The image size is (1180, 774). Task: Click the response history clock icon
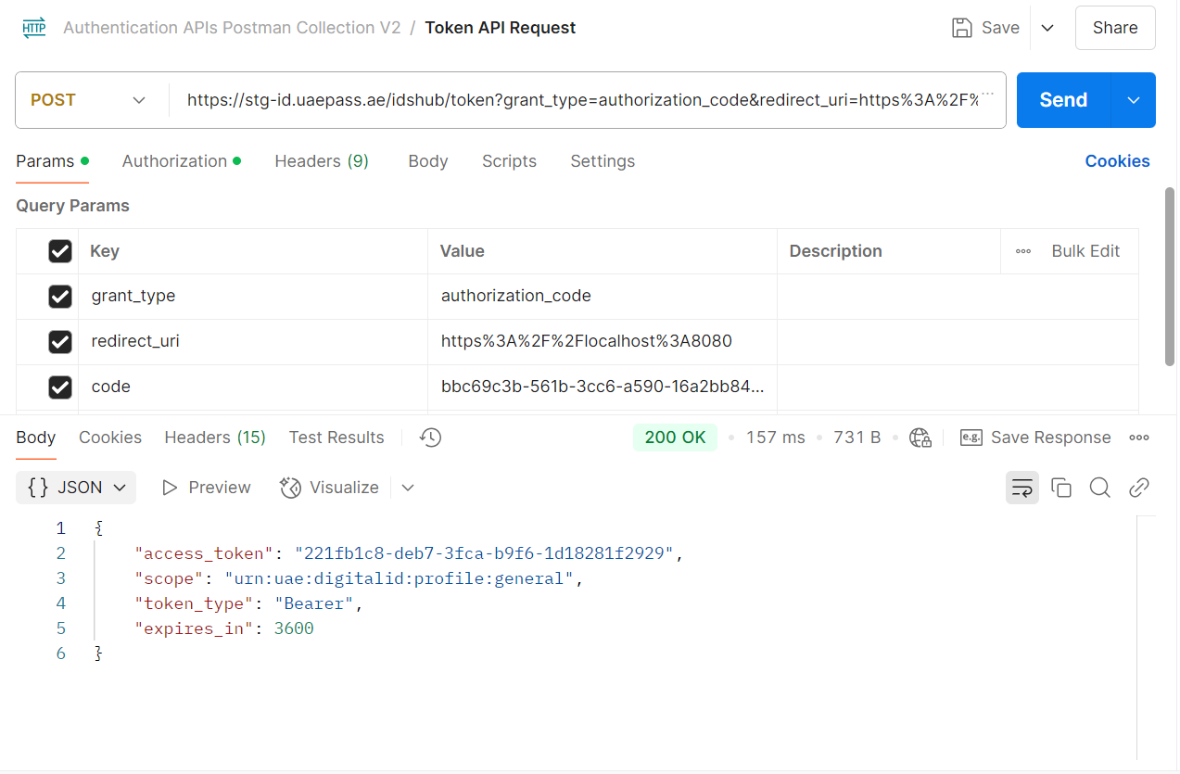(430, 438)
